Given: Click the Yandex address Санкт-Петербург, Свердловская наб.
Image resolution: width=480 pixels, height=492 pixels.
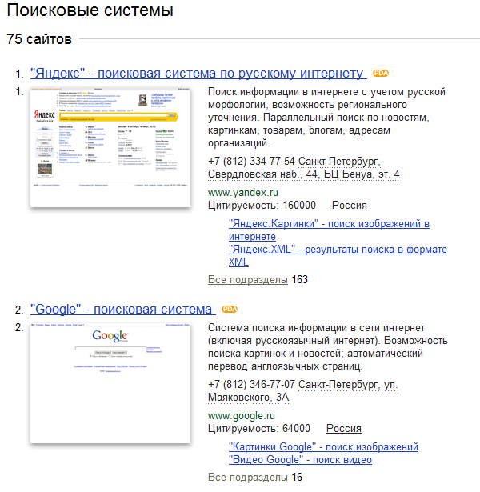Looking at the screenshot, I should click(x=304, y=168).
